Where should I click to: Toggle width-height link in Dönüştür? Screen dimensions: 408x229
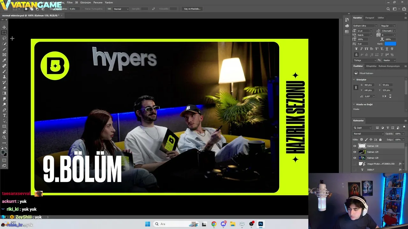tap(356, 87)
